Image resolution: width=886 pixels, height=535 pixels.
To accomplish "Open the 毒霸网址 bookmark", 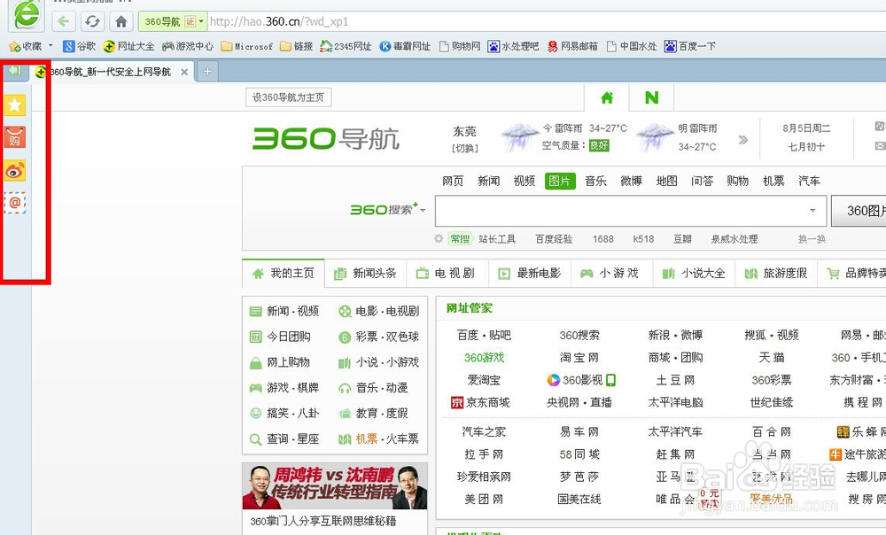I will [x=405, y=46].
